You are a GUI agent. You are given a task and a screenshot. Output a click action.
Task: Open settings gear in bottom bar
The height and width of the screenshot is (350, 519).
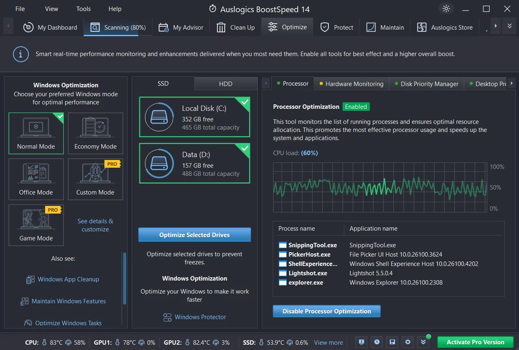(x=408, y=342)
